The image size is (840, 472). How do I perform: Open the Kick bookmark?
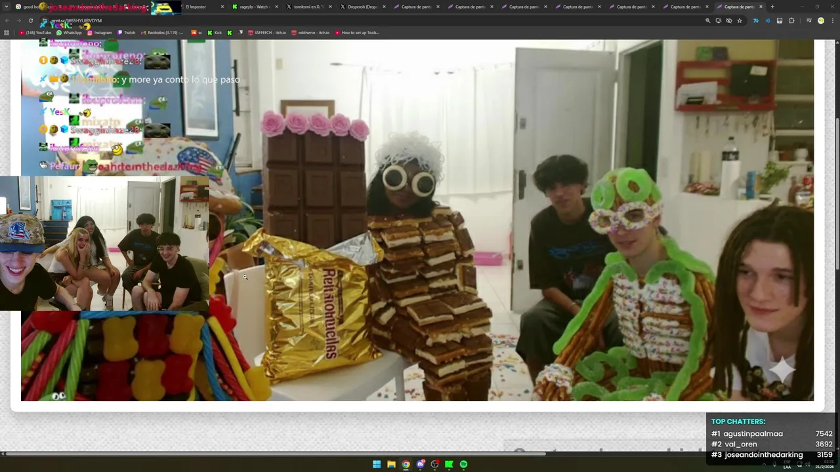click(x=215, y=32)
